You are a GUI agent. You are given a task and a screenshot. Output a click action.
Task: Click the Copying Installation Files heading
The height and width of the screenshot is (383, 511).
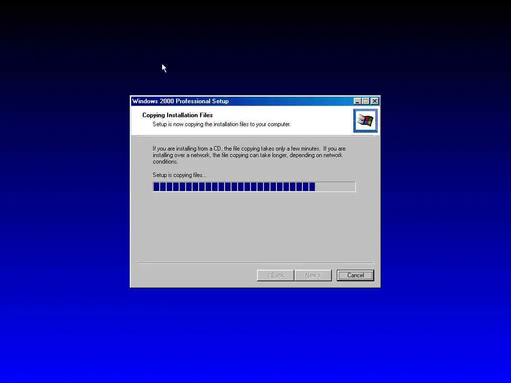(x=177, y=115)
